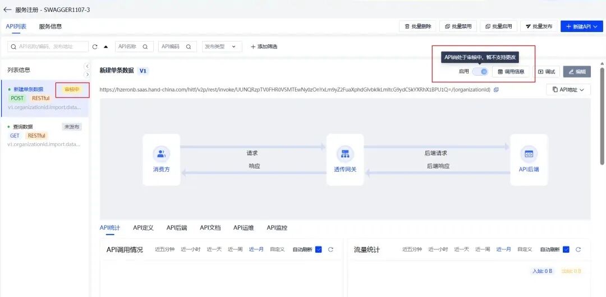Open the 发布类型 dropdown
Image resolution: width=606 pixels, height=297 pixels.
[x=222, y=47]
